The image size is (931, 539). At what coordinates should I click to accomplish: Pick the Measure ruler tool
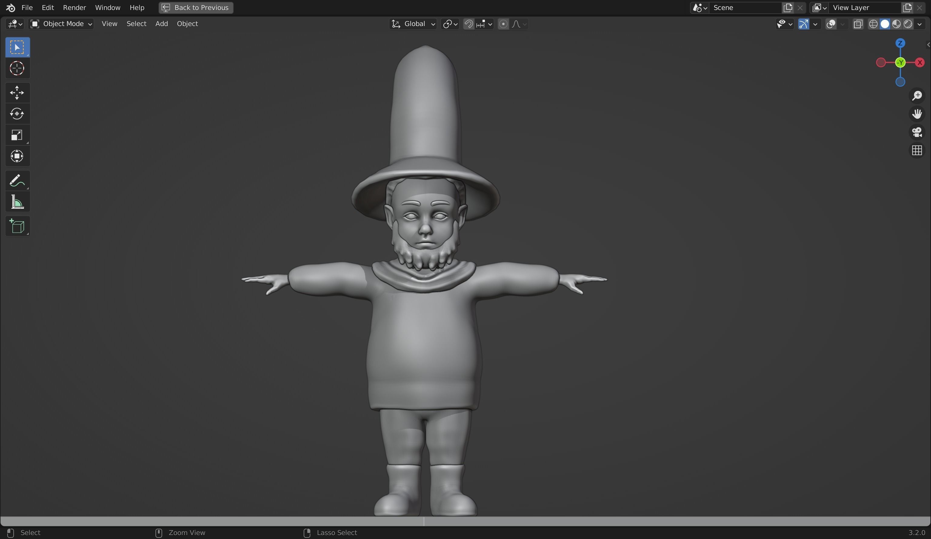click(17, 202)
